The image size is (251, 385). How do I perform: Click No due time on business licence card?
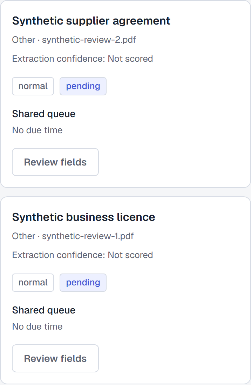pyautogui.click(x=37, y=326)
